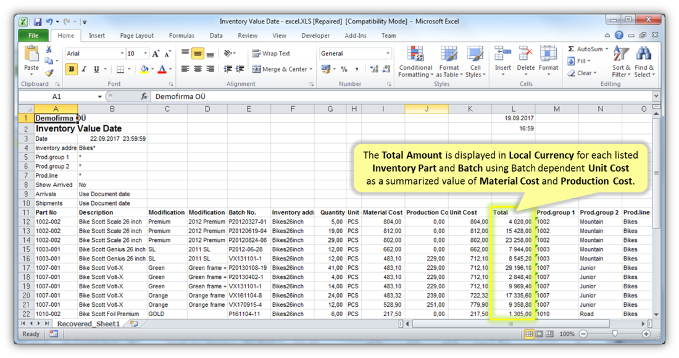Click the Zoom In plus button
Screen dimensions: 679x358
pos(646,334)
